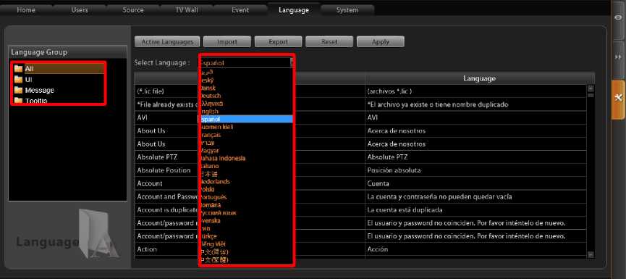Choose Русский язык from the list
Screen dimensions: 626x279
[246, 212]
